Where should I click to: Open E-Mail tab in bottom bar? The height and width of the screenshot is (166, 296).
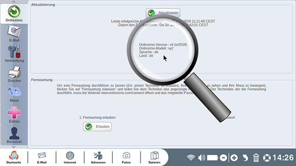(42, 157)
